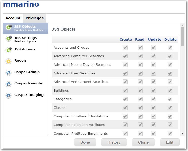188x151 pixels.
Task: Open Casper Imaging privileges section
Action: coord(26,96)
